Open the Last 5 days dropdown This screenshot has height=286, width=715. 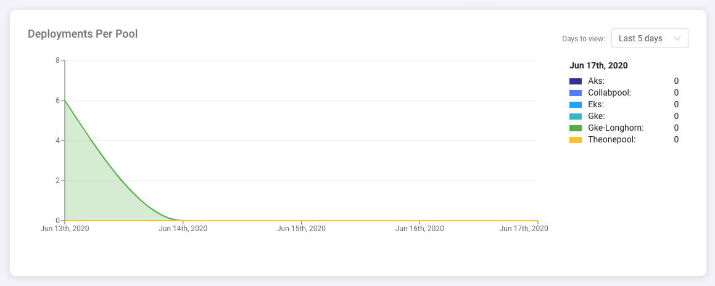[649, 38]
